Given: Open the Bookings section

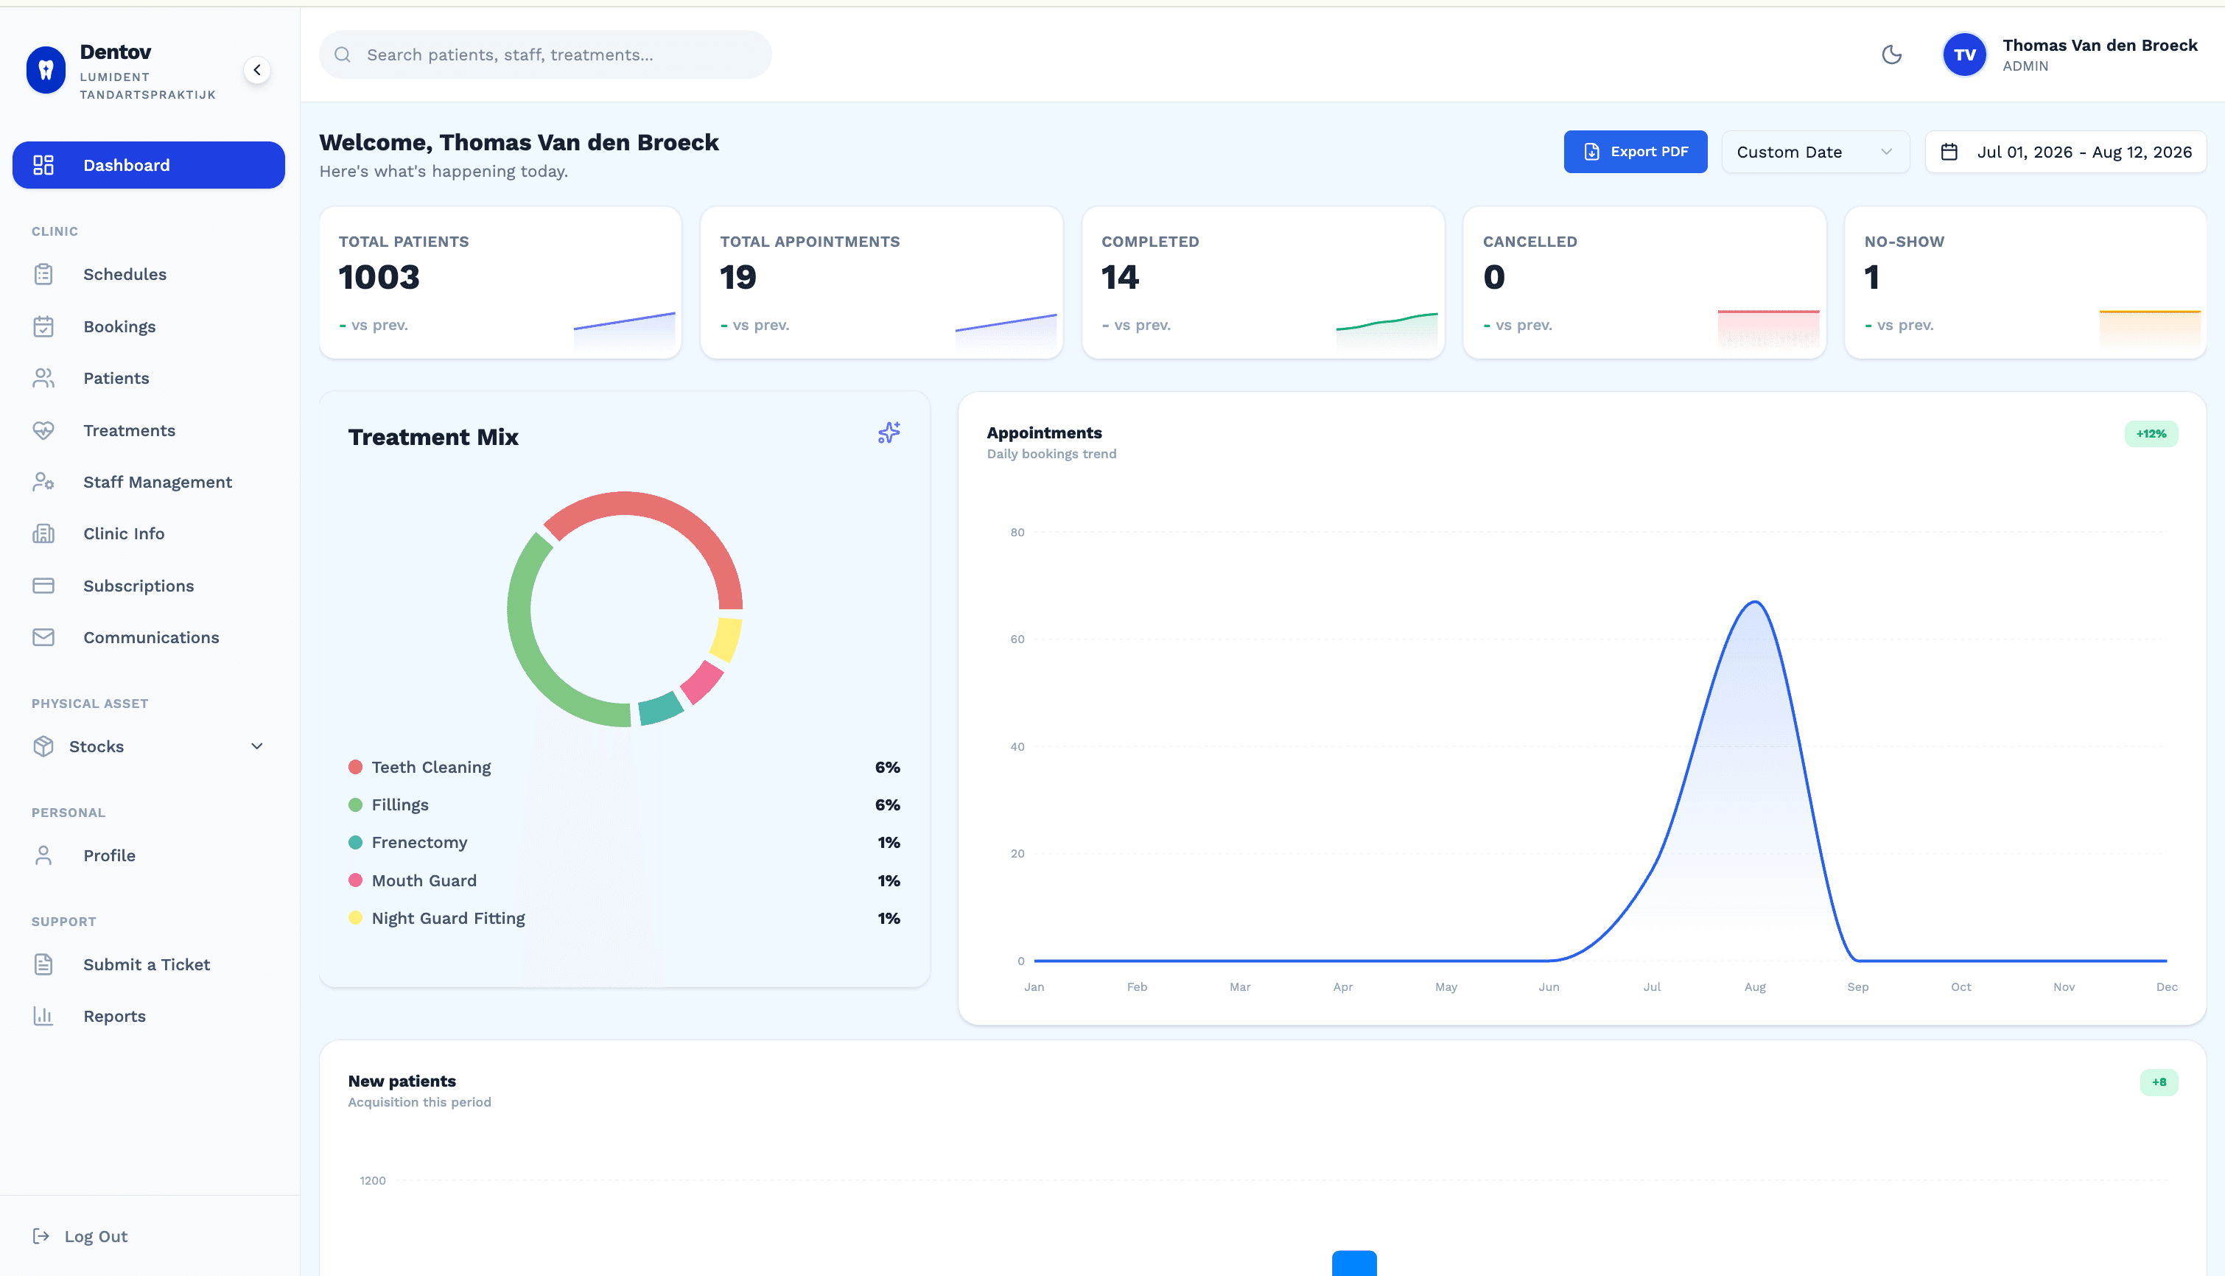Looking at the screenshot, I should [x=148, y=327].
